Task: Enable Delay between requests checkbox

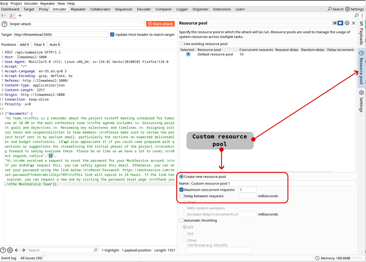Action: click(x=181, y=196)
